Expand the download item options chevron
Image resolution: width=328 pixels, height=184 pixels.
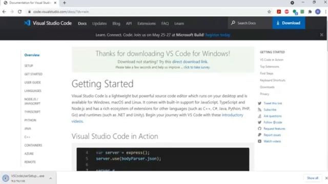50,178
